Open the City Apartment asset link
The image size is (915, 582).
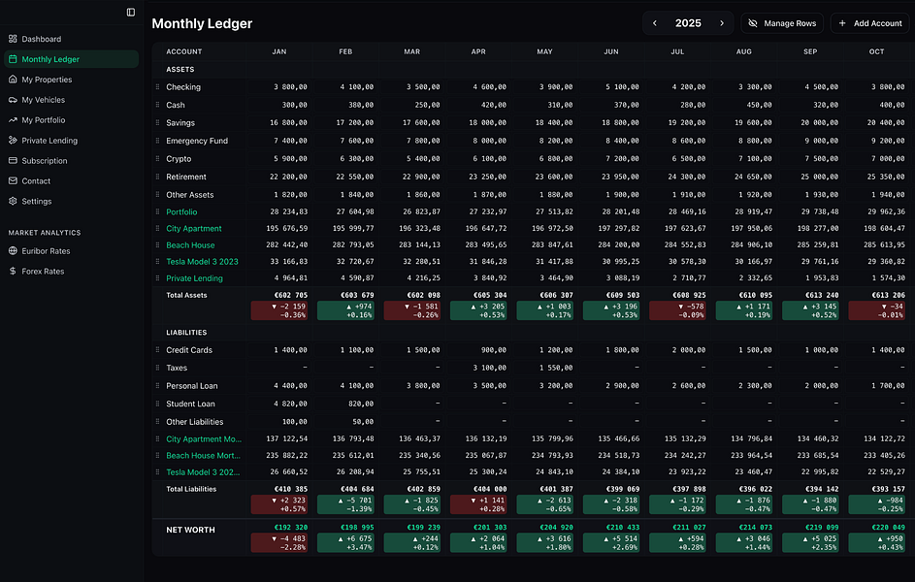coord(194,229)
